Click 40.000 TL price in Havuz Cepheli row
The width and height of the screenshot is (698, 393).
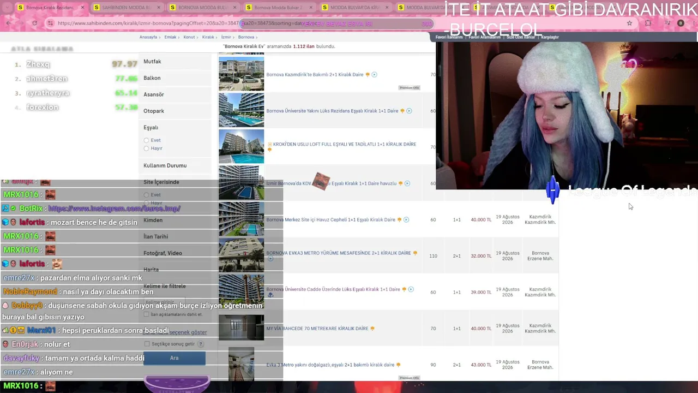480,220
